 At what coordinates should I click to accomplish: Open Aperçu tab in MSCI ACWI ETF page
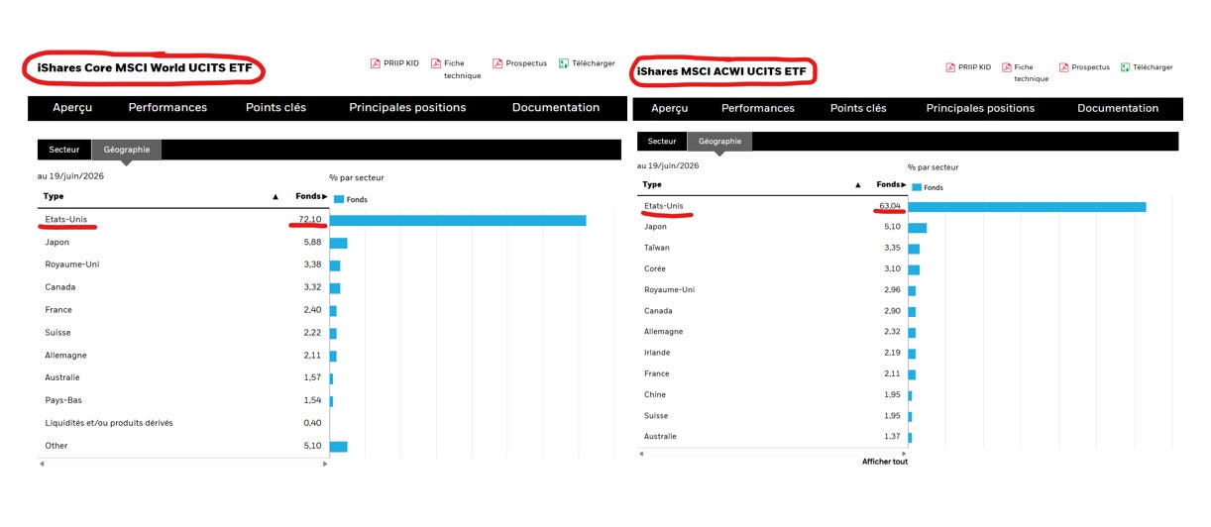670,108
